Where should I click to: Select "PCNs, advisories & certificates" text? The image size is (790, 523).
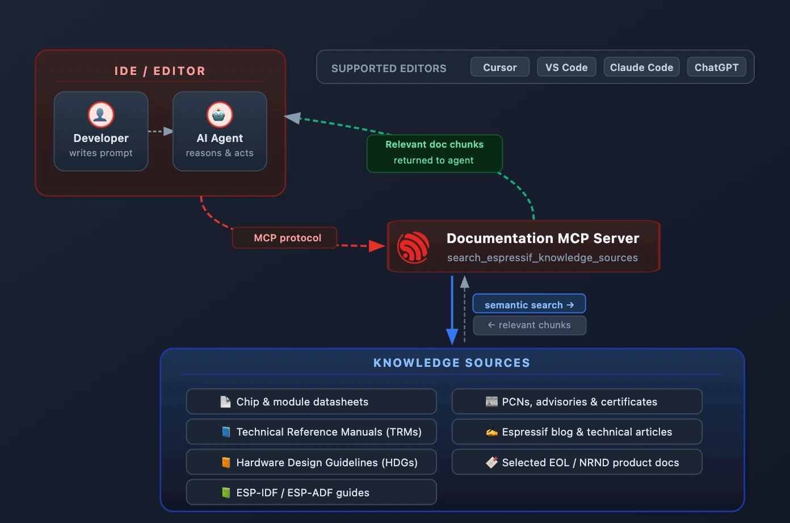tap(579, 402)
